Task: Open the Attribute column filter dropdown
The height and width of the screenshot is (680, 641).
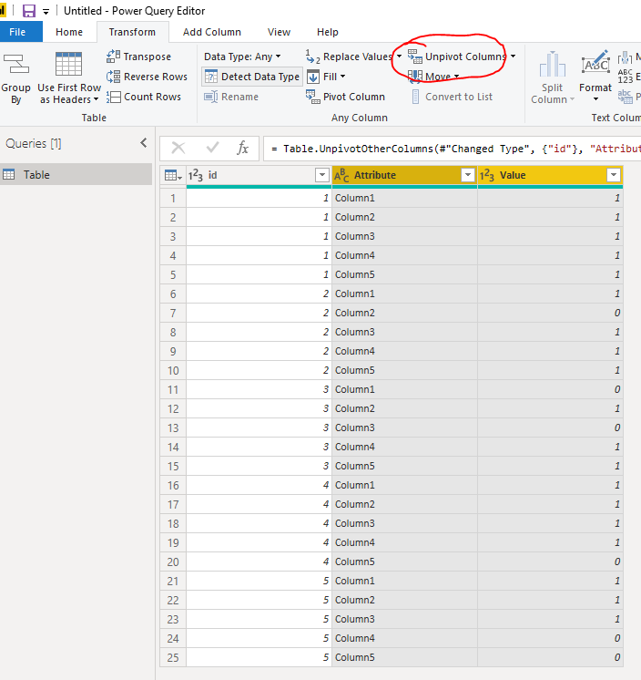Action: [468, 175]
